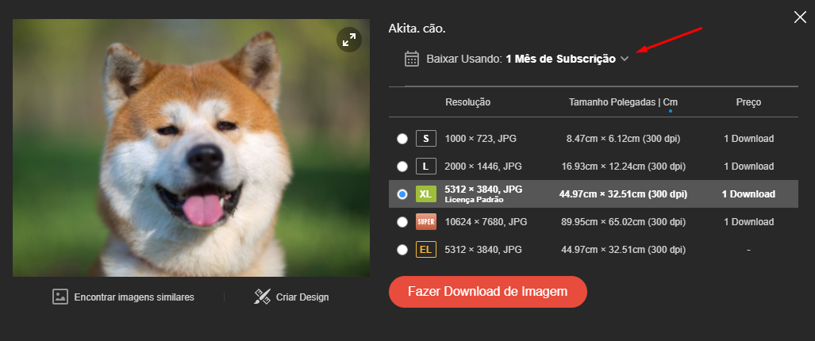
Task: Click the Preço column header
Action: pos(748,102)
